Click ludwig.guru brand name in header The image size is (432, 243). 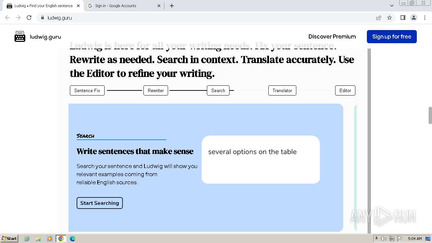click(46, 37)
